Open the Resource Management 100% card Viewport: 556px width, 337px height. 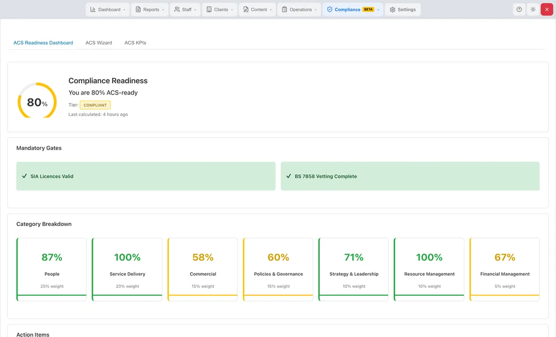pyautogui.click(x=429, y=269)
